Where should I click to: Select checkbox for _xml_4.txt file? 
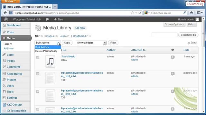[x=38, y=74]
